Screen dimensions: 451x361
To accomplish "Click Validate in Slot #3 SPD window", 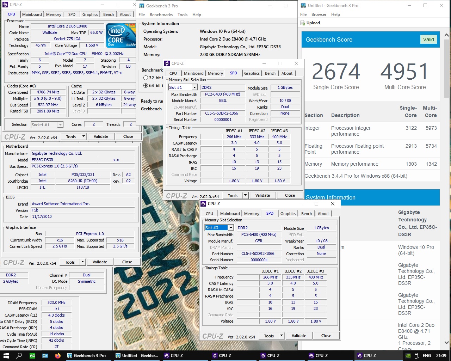I will tap(299, 336).
